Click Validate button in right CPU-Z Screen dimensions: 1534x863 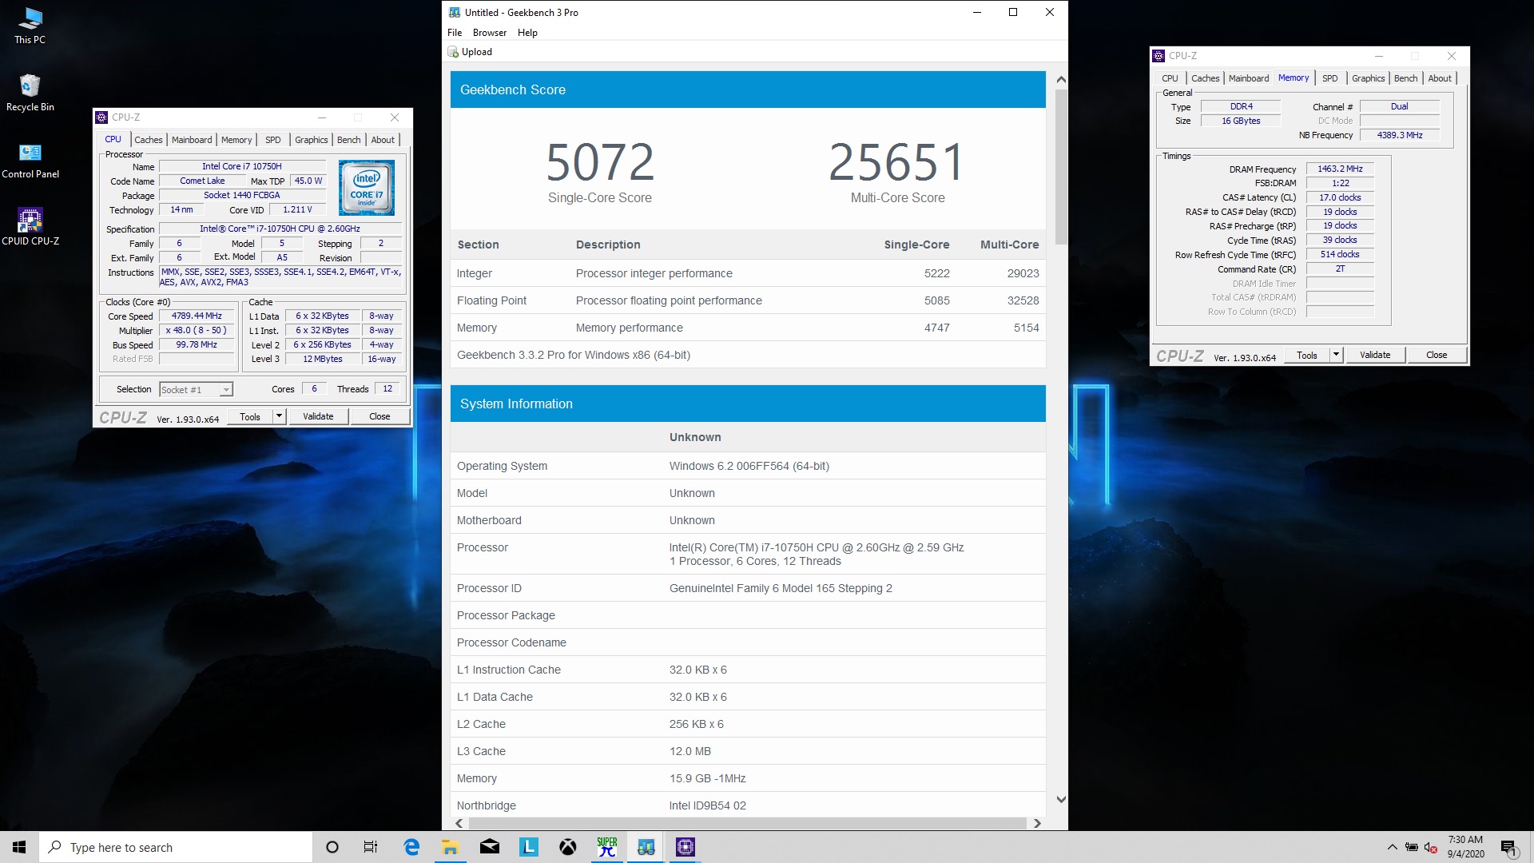(1375, 355)
